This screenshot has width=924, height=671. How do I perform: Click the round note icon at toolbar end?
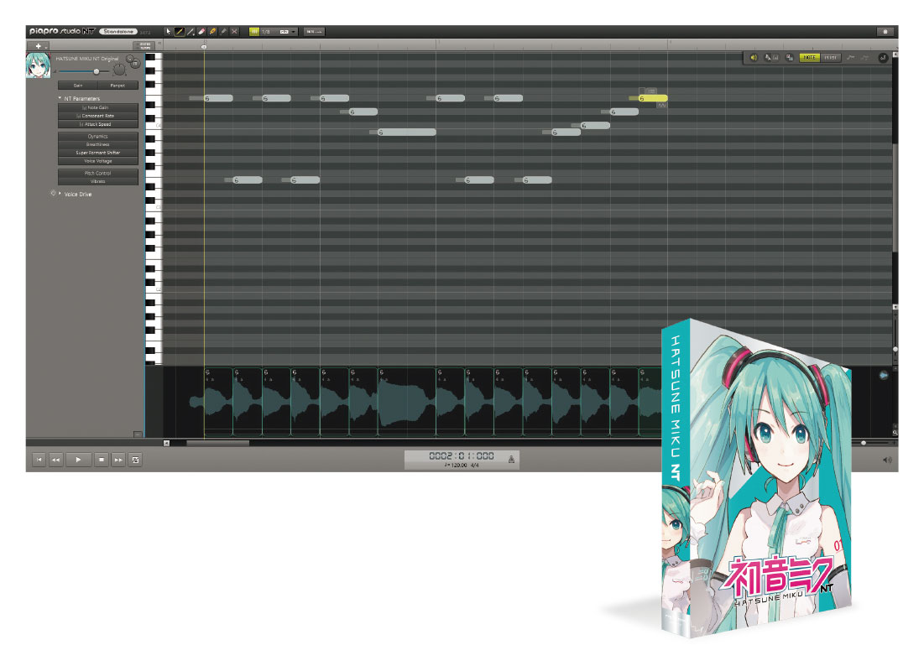pyautogui.click(x=883, y=58)
